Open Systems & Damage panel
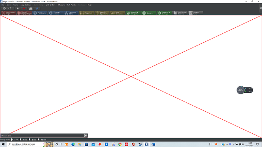The height and width of the screenshot is (147, 262). tap(164, 13)
